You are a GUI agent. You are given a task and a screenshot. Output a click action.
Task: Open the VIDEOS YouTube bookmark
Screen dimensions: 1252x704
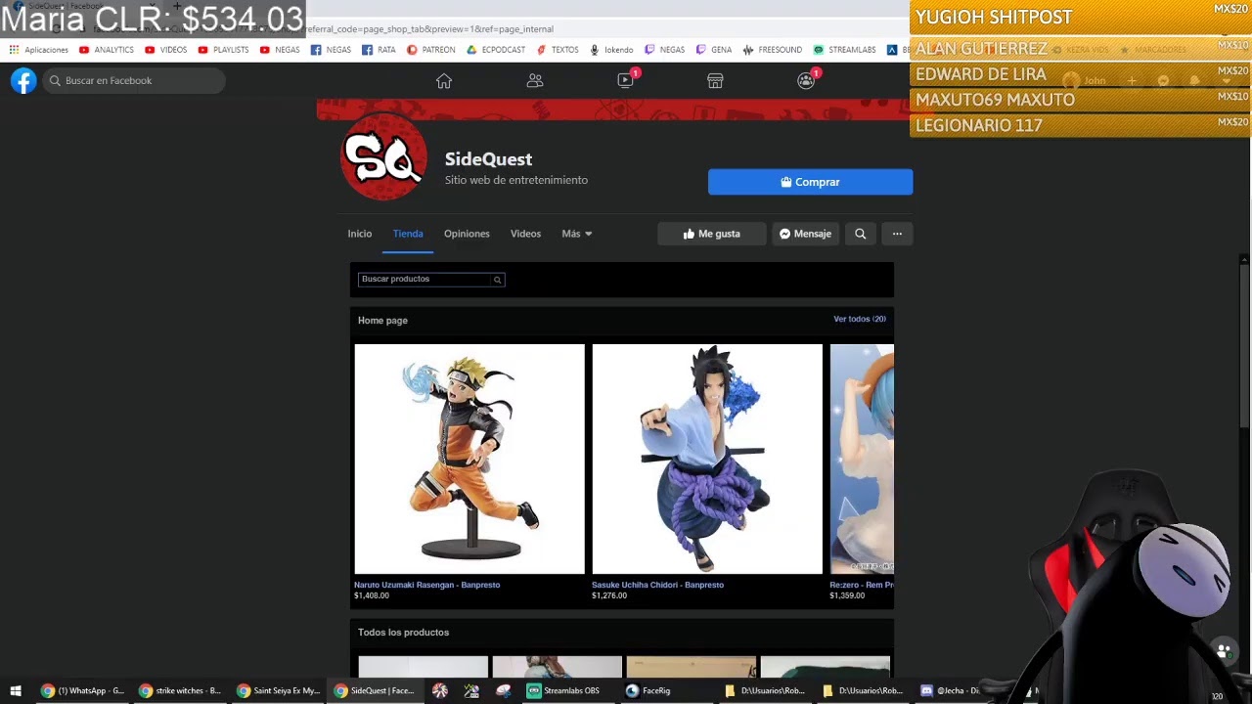tap(165, 50)
